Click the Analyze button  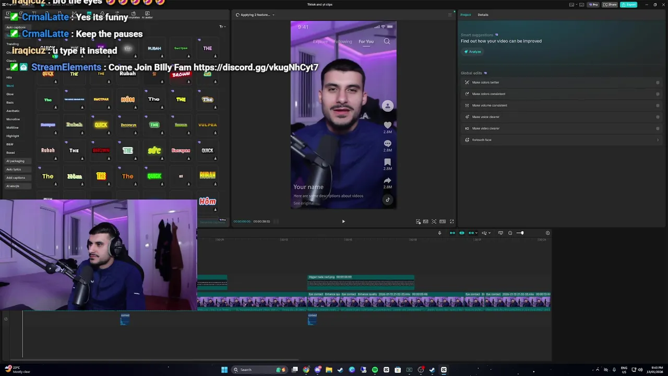pos(473,52)
